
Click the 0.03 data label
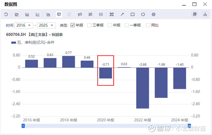pos(124,64)
